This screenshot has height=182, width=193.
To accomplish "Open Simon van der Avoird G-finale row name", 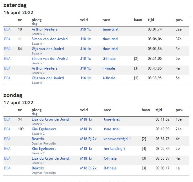I will click(50, 59).
